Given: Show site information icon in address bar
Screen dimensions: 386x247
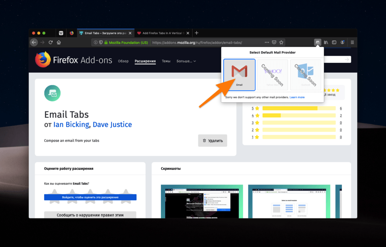Looking at the screenshot, I should [x=96, y=42].
